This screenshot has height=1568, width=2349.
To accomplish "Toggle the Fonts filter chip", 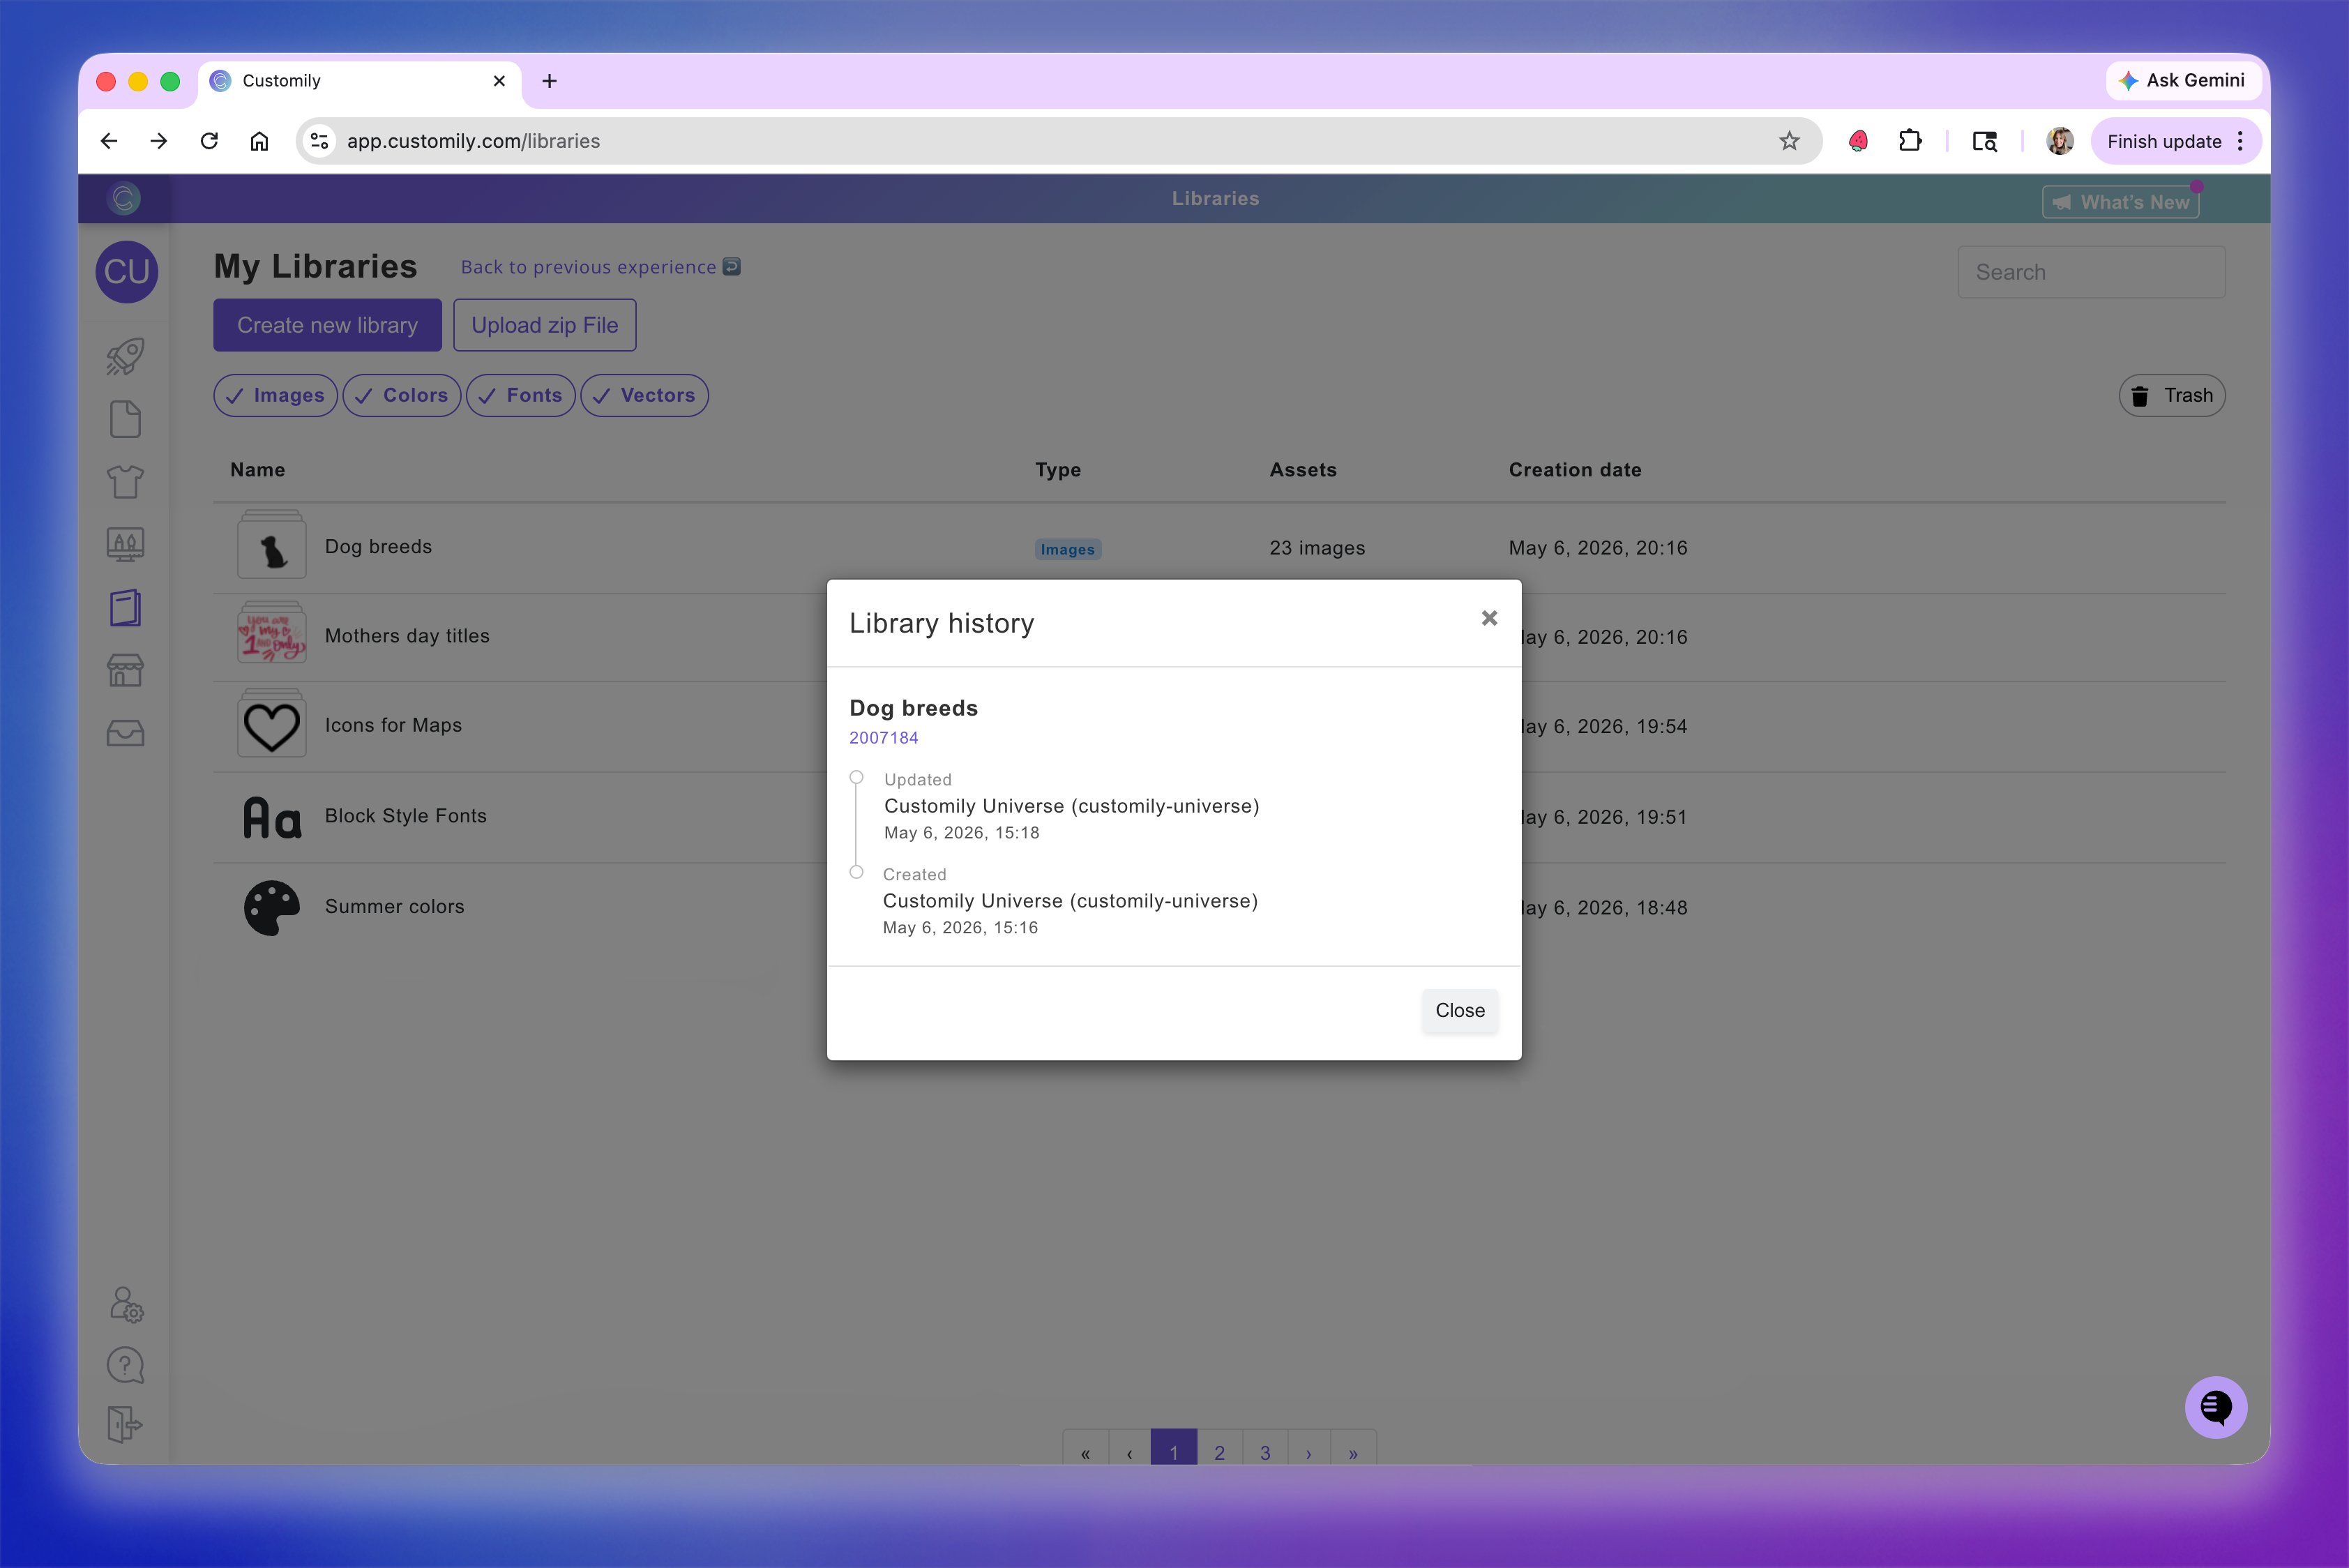I will 520,395.
